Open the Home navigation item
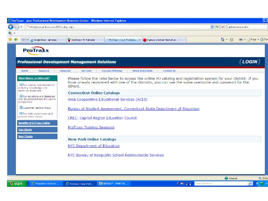 25,71
